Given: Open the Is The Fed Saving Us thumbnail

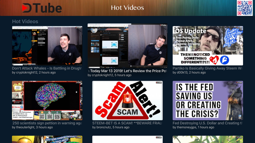Looking at the screenshot, I should [208, 100].
